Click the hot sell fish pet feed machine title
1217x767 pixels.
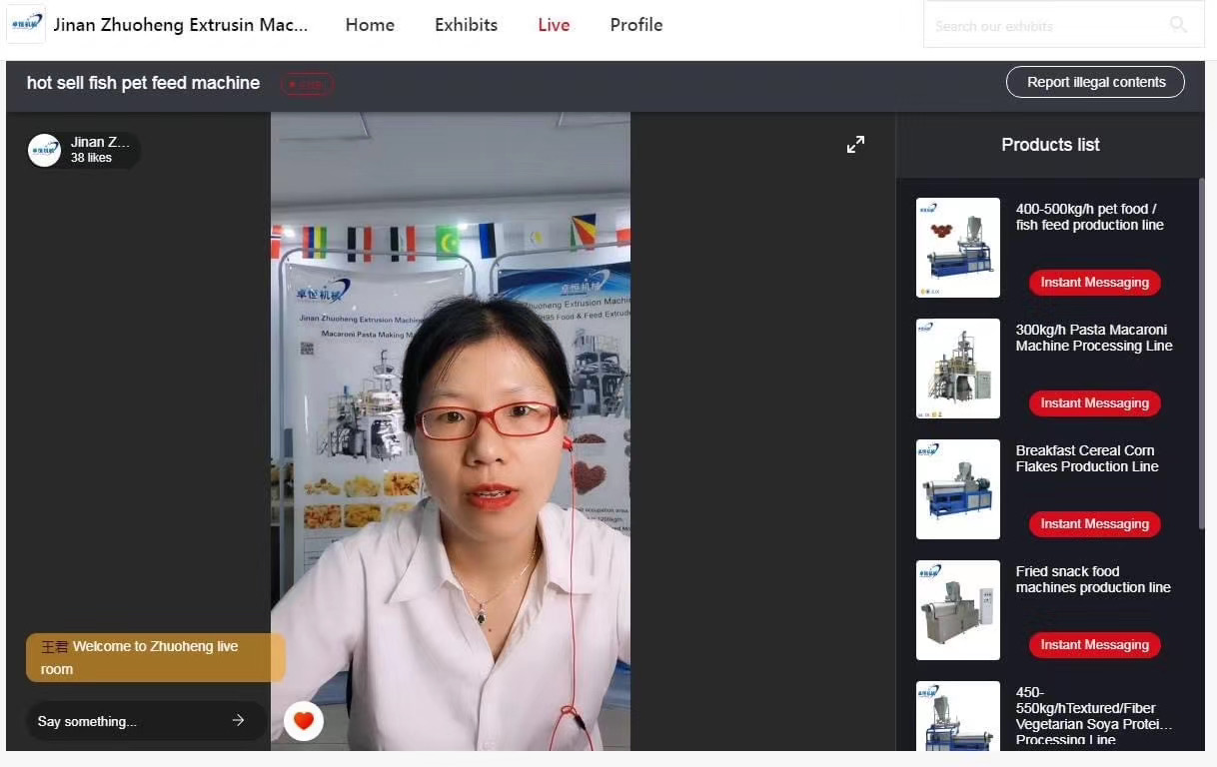(x=143, y=83)
